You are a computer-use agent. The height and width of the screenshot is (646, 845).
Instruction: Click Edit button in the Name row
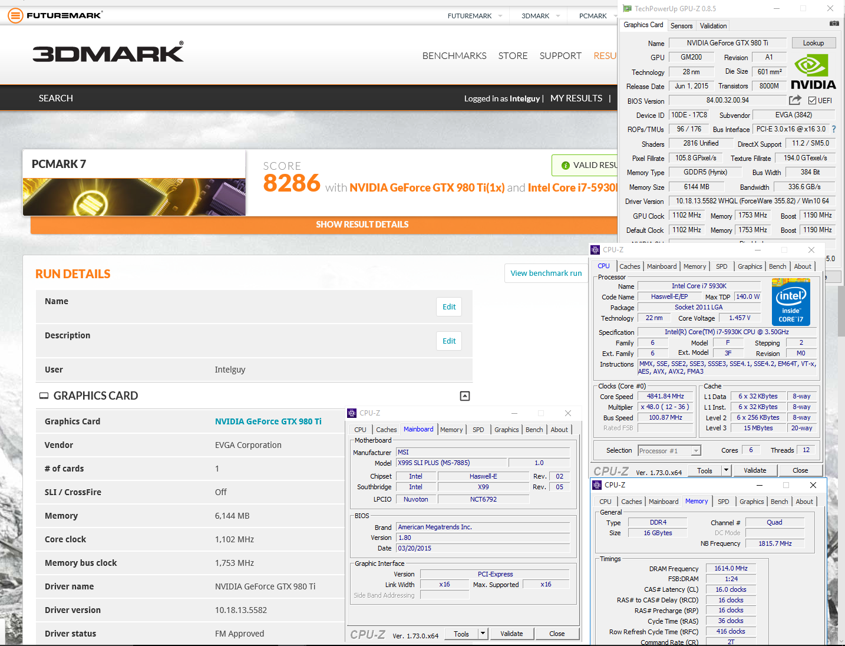[449, 307]
